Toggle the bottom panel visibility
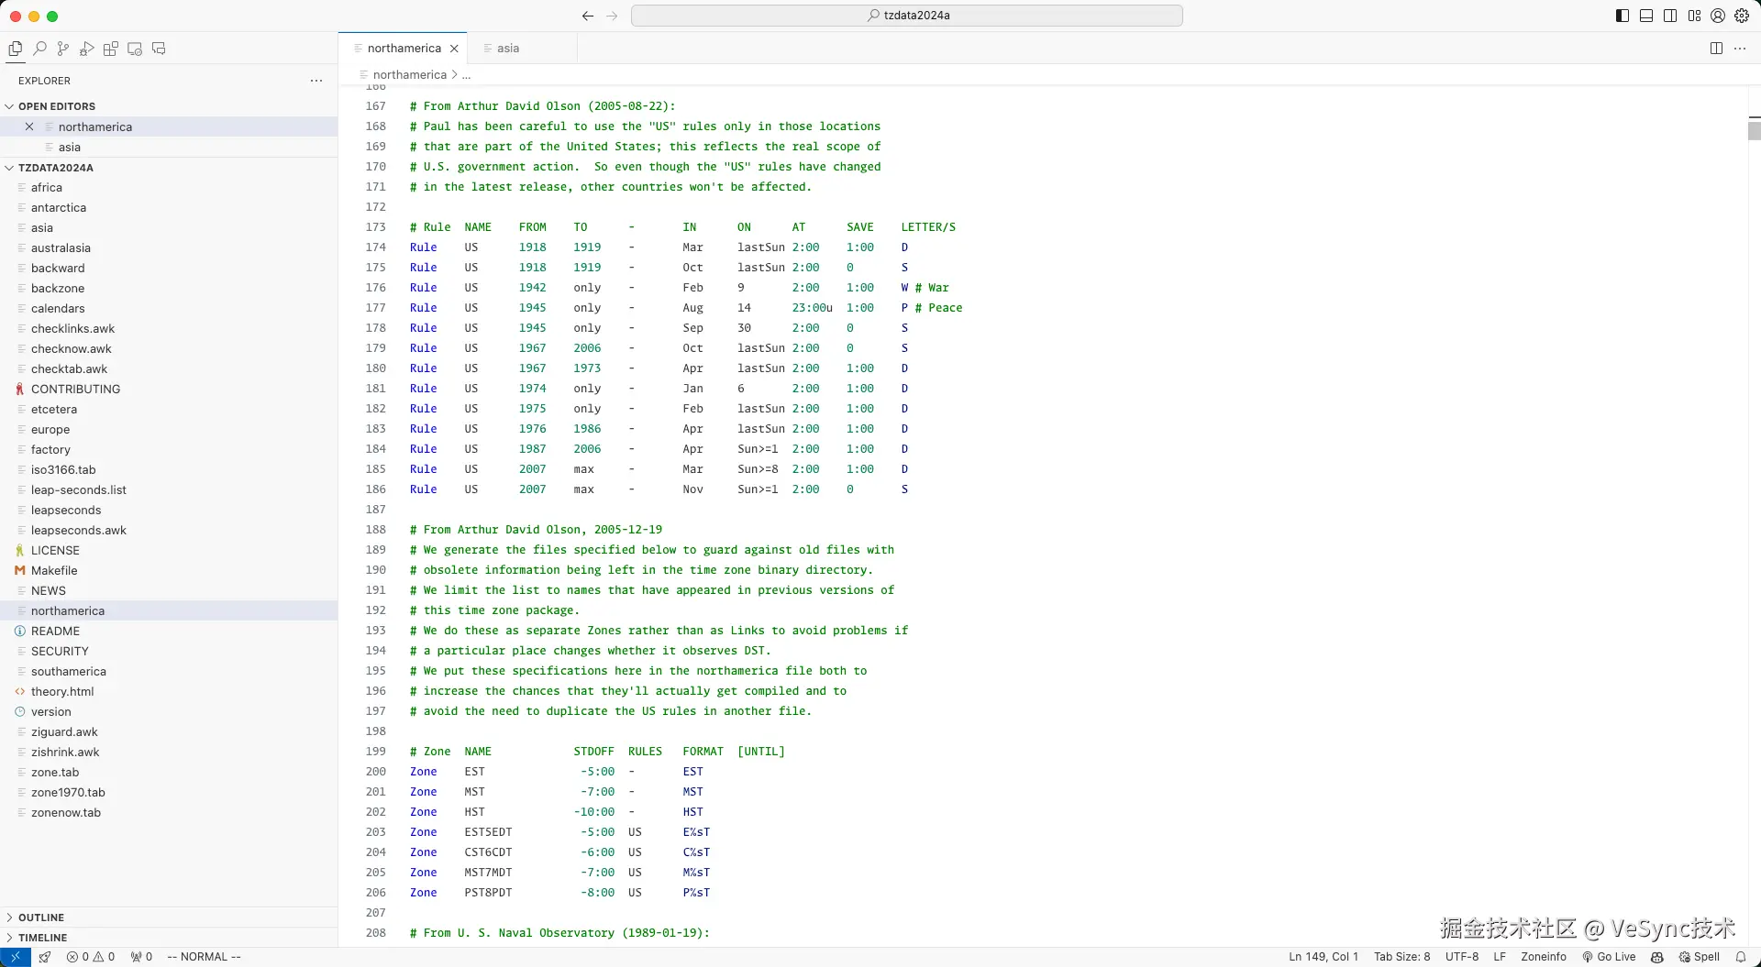The image size is (1761, 967). 1646,16
